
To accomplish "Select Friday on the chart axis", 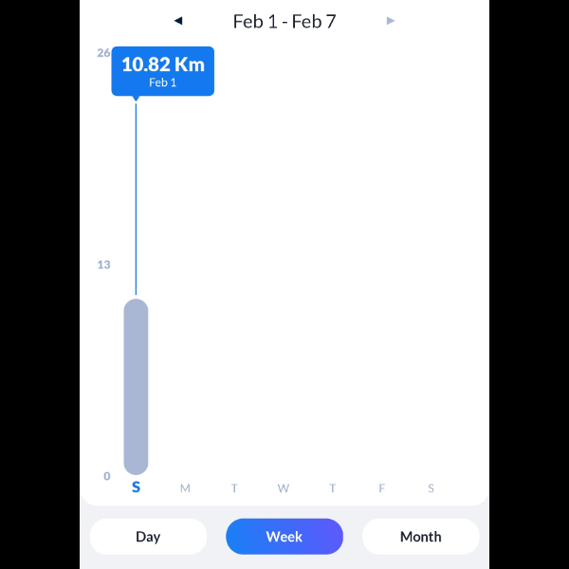I will (382, 488).
